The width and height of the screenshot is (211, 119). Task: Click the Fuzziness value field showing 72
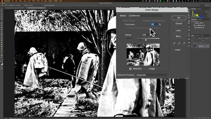(154, 24)
